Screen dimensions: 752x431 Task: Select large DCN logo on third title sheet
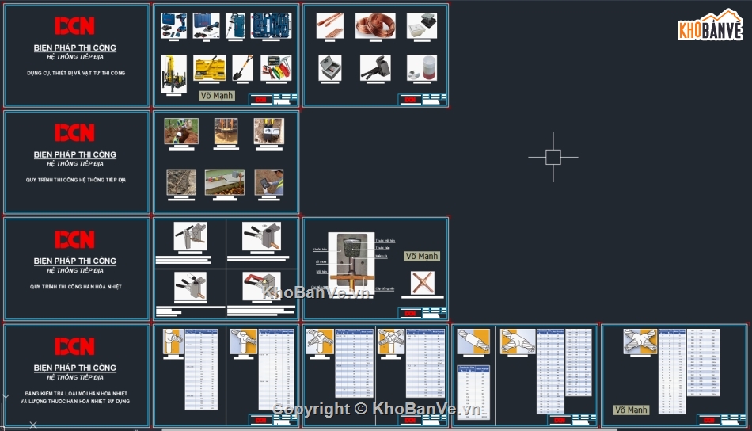point(75,239)
